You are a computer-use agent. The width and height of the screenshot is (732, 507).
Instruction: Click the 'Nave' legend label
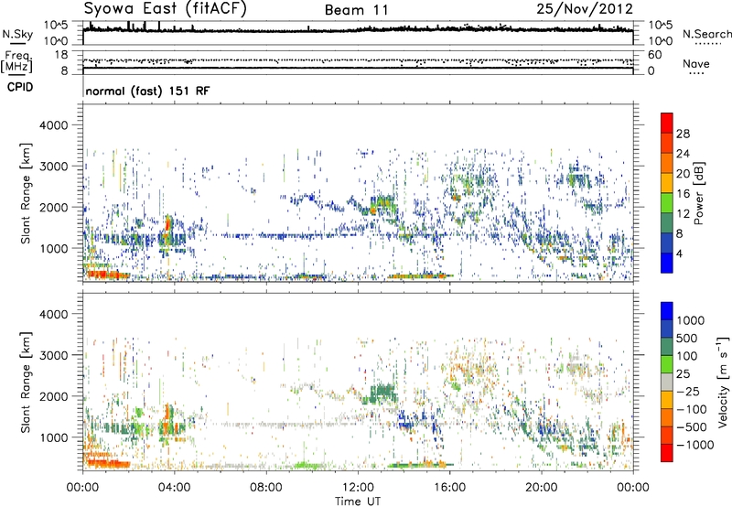click(x=696, y=63)
